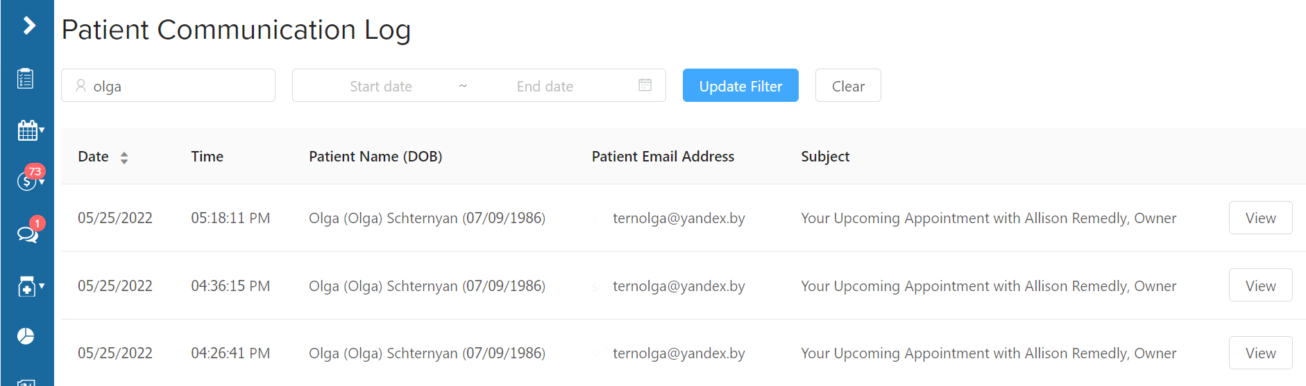This screenshot has width=1306, height=386.
Task: Open the clipboard checklist sidebar icon
Action: (x=26, y=78)
